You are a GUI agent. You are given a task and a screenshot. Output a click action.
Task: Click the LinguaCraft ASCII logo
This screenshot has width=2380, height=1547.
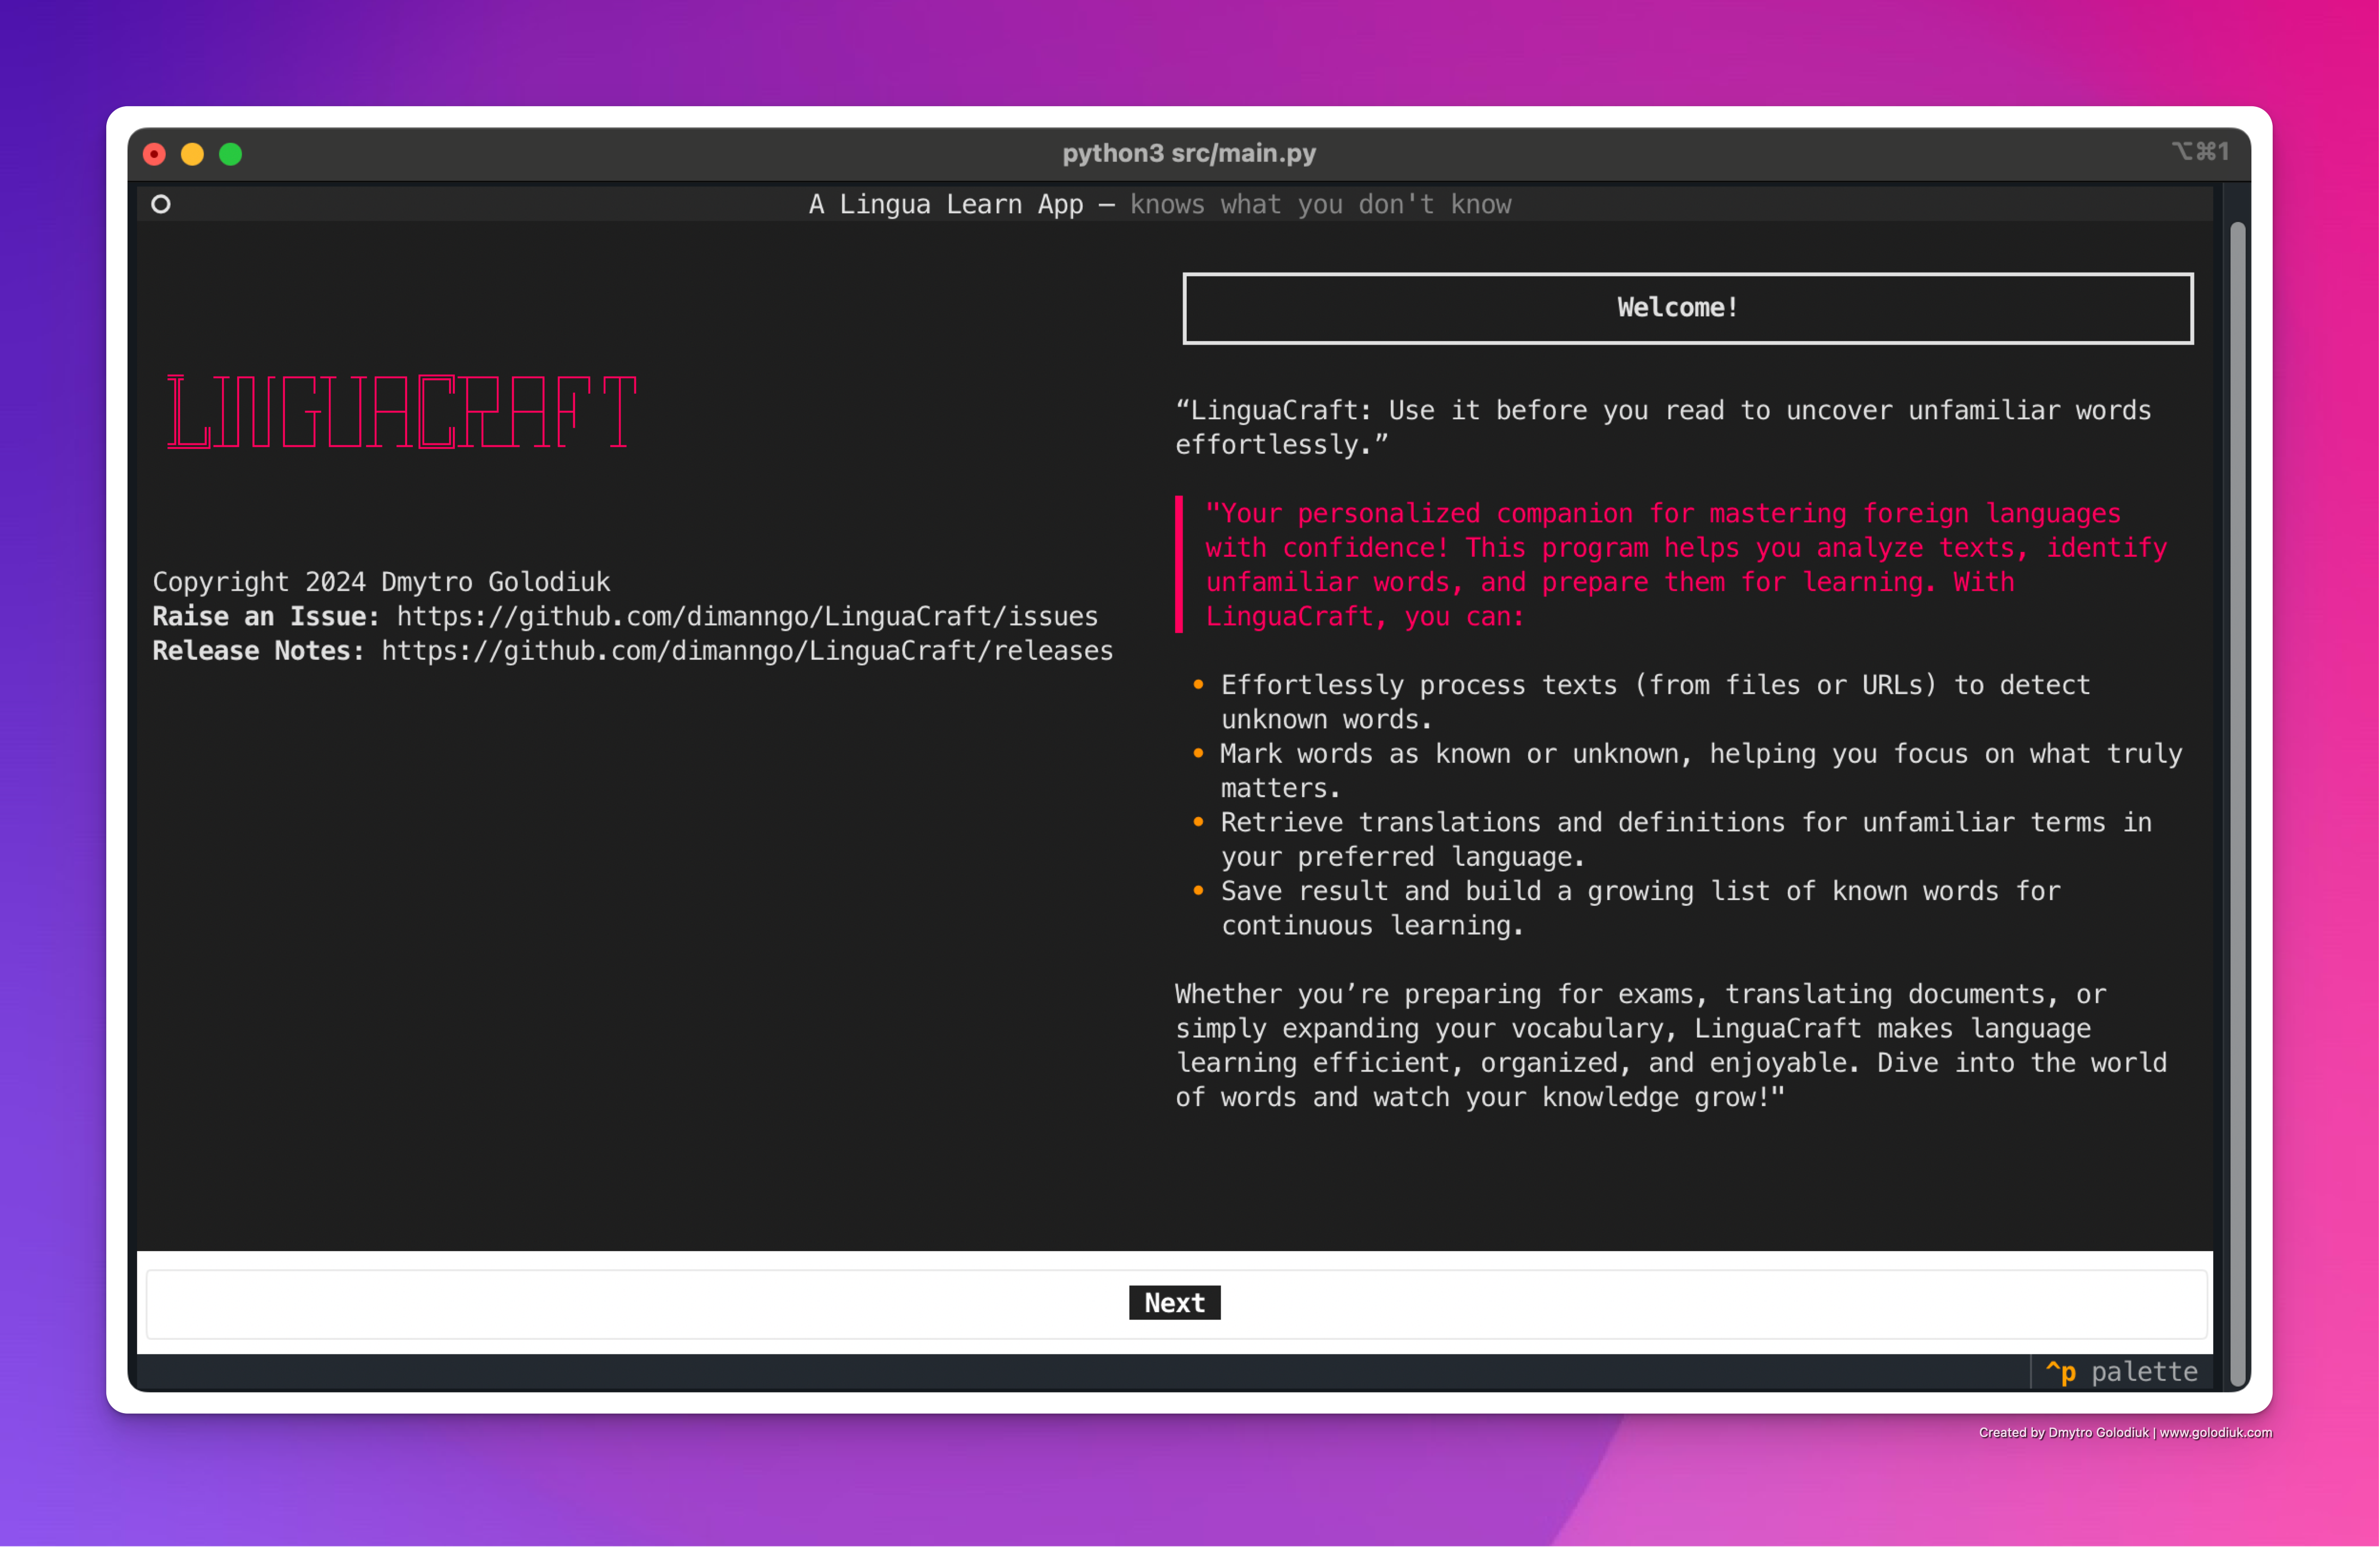[402, 412]
